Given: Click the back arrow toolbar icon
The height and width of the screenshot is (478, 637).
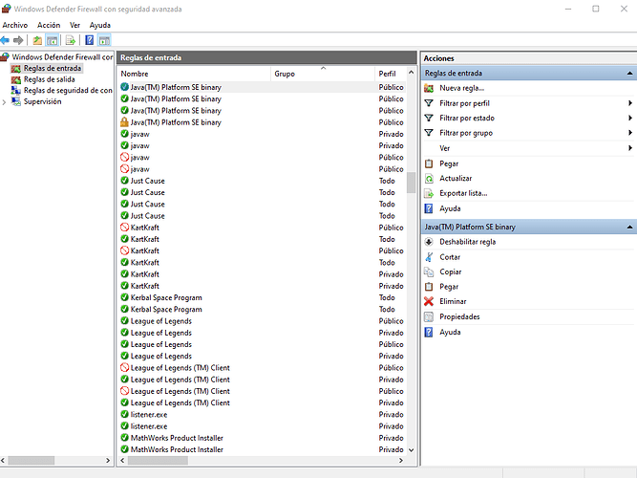Looking at the screenshot, I should point(5,40).
